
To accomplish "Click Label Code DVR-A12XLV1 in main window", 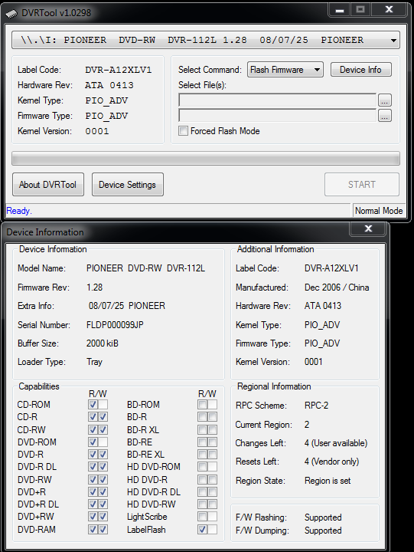I will pyautogui.click(x=119, y=70).
